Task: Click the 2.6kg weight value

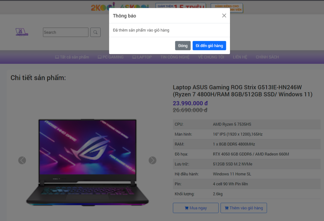Action: [x=218, y=194]
